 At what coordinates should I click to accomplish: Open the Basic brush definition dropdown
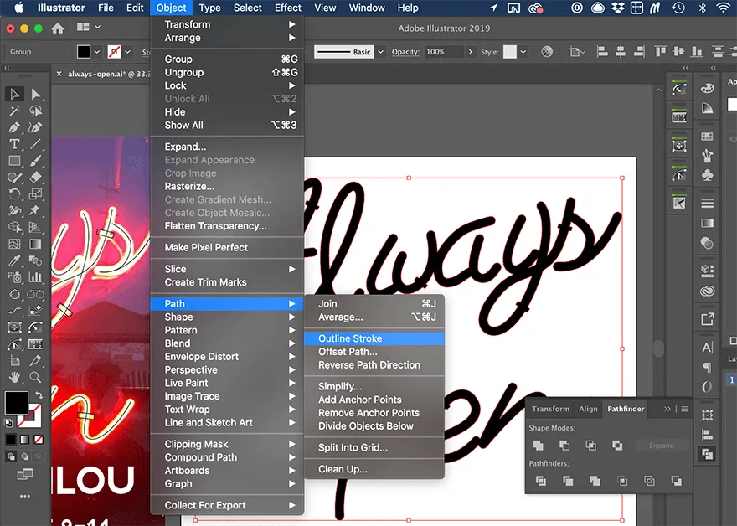[380, 52]
